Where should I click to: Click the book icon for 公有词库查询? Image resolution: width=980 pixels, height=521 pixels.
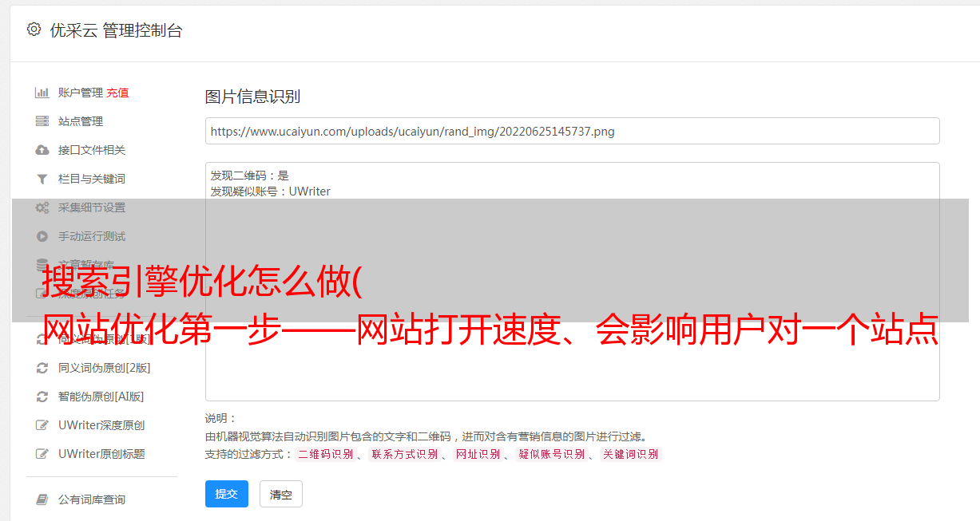point(42,499)
